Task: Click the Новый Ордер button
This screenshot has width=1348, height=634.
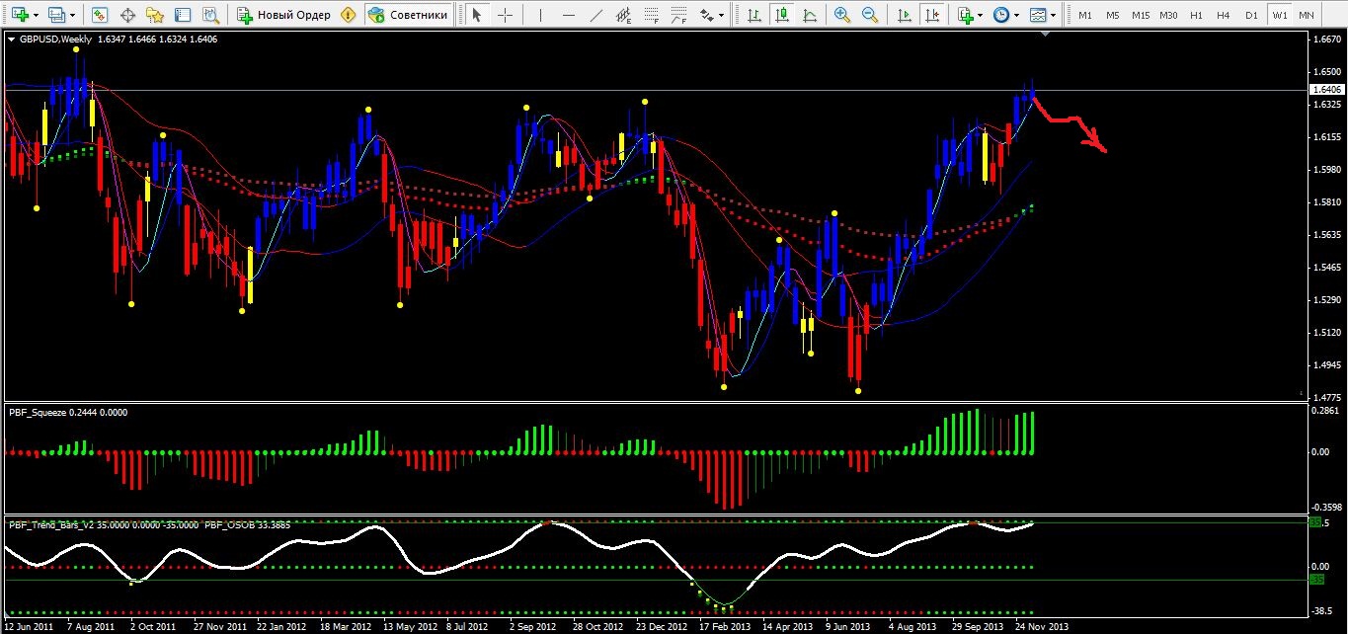Action: click(x=283, y=15)
